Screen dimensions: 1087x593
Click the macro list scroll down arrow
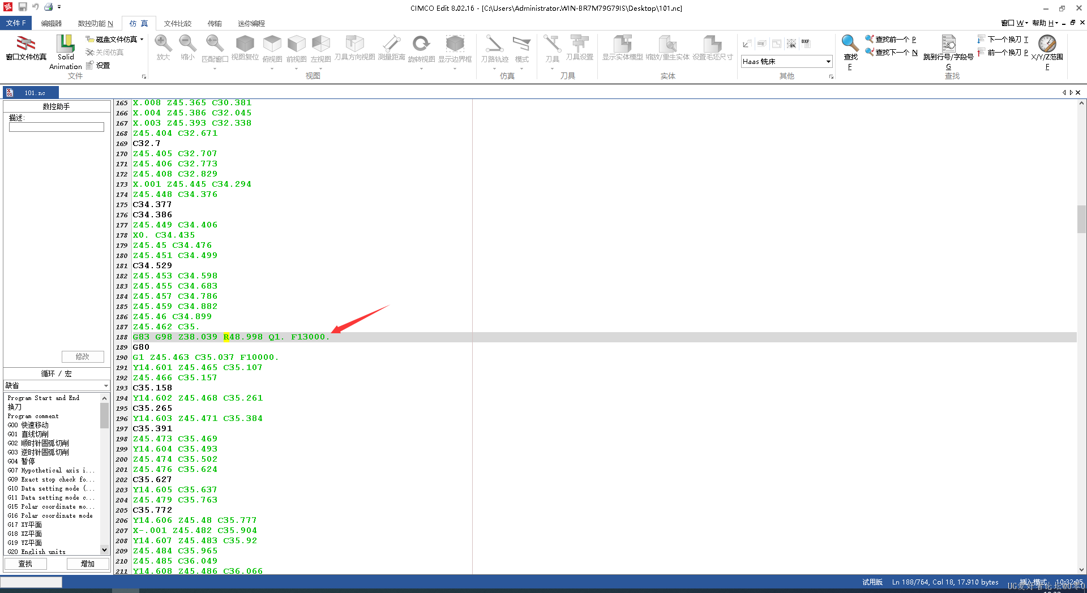(x=104, y=549)
